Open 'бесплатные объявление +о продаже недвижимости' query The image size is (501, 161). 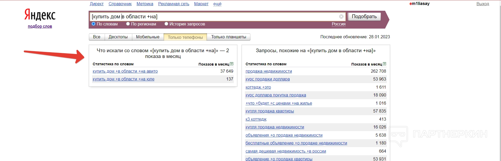point(296,143)
